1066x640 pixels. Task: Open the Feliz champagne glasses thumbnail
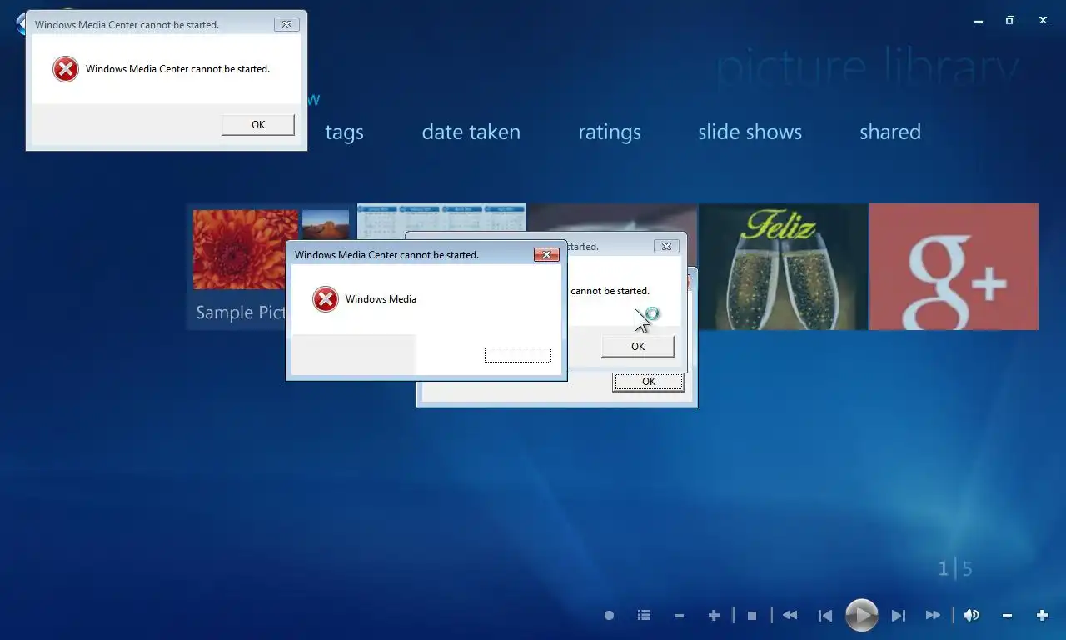point(783,267)
